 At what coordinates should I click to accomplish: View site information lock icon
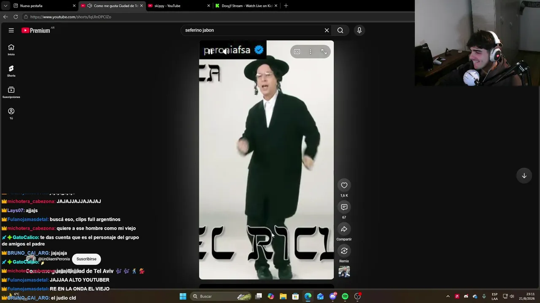[26, 17]
